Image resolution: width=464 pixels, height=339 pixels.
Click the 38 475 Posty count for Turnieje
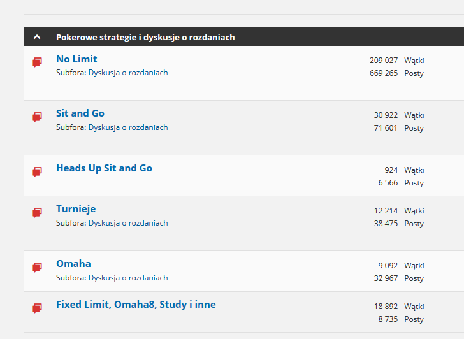pos(398,223)
